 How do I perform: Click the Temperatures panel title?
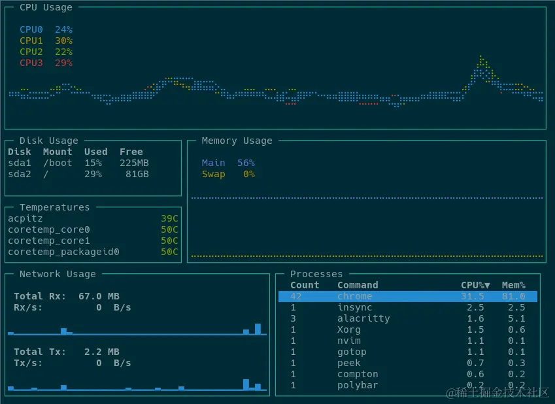tap(54, 207)
